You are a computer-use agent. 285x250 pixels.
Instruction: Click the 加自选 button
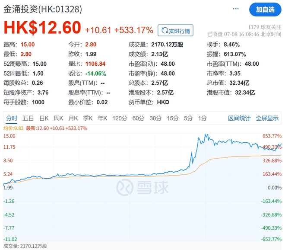265,10
